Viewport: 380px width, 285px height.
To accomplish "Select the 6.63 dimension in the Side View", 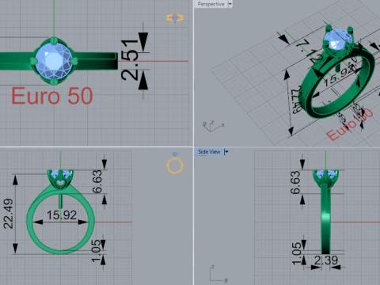I will (x=295, y=182).
